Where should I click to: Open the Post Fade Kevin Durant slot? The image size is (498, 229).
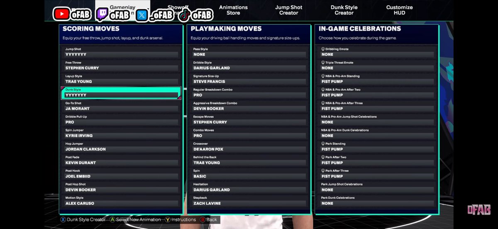tap(121, 160)
